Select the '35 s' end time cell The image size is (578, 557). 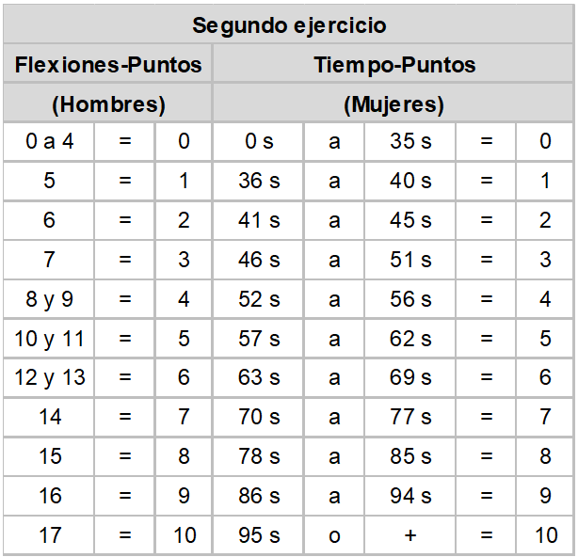click(409, 142)
